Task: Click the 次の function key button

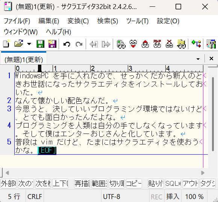Action: 26,184
